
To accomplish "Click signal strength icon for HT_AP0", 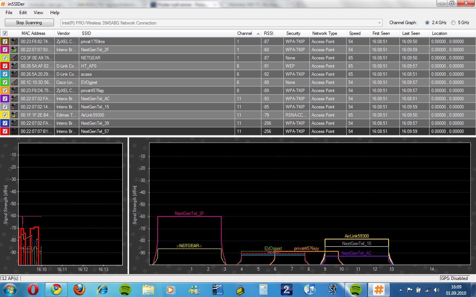I will 15,66.
